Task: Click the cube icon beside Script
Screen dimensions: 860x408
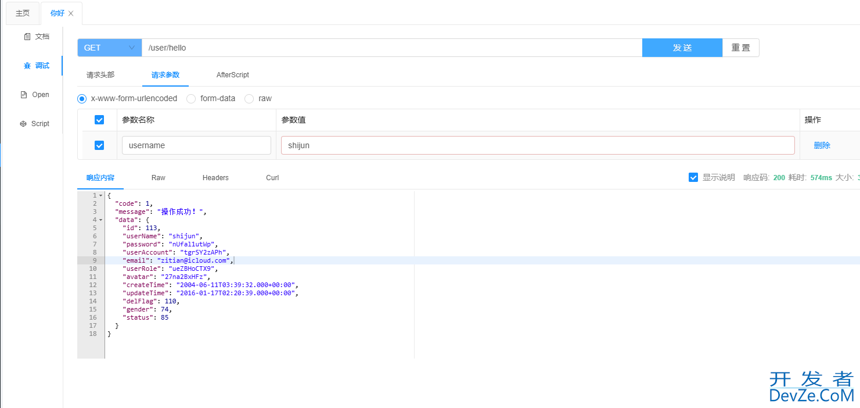Action: tap(23, 124)
